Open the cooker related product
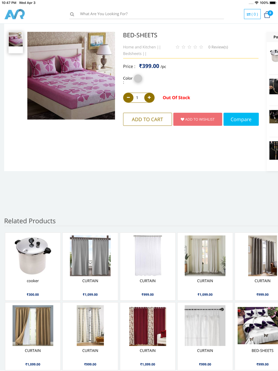Image resolution: width=278 pixels, height=371 pixels. pyautogui.click(x=33, y=266)
